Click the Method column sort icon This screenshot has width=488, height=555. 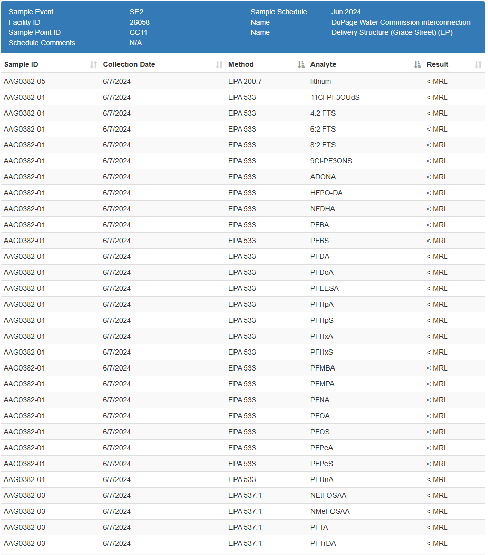[301, 65]
